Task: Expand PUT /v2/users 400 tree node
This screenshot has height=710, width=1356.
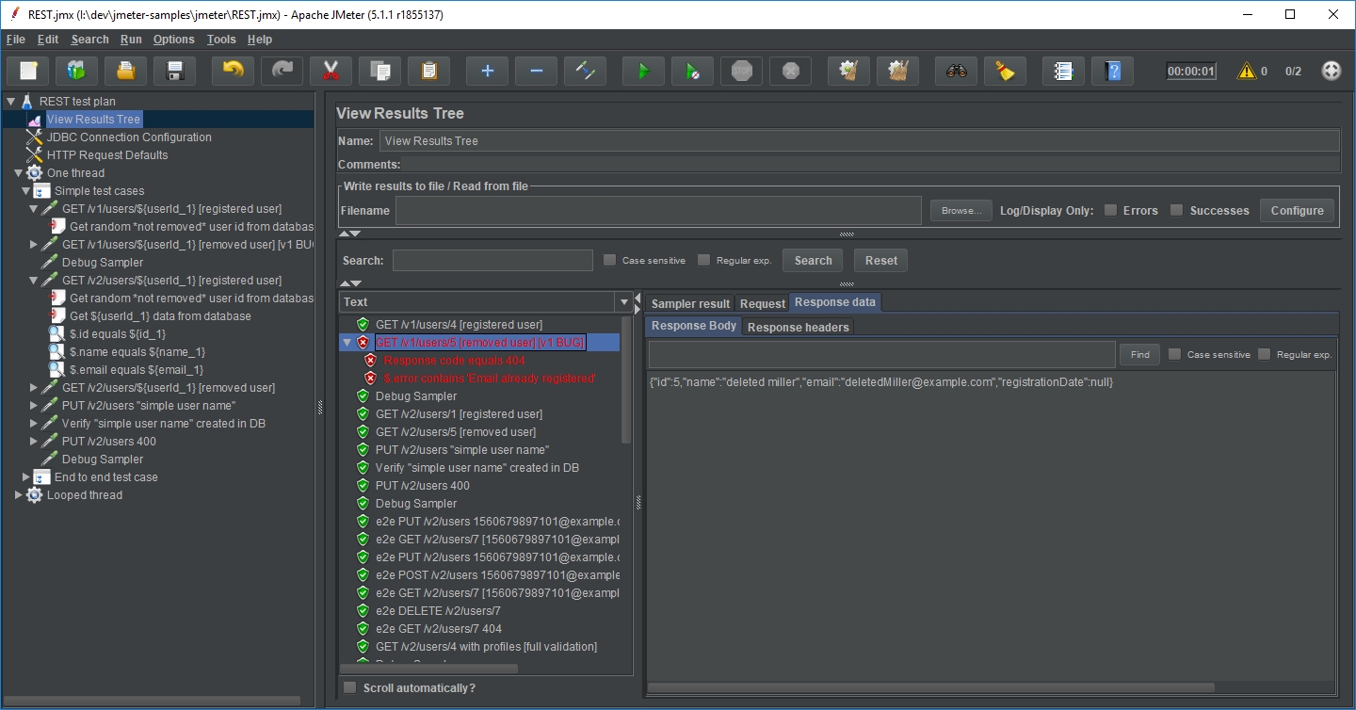Action: coord(34,442)
